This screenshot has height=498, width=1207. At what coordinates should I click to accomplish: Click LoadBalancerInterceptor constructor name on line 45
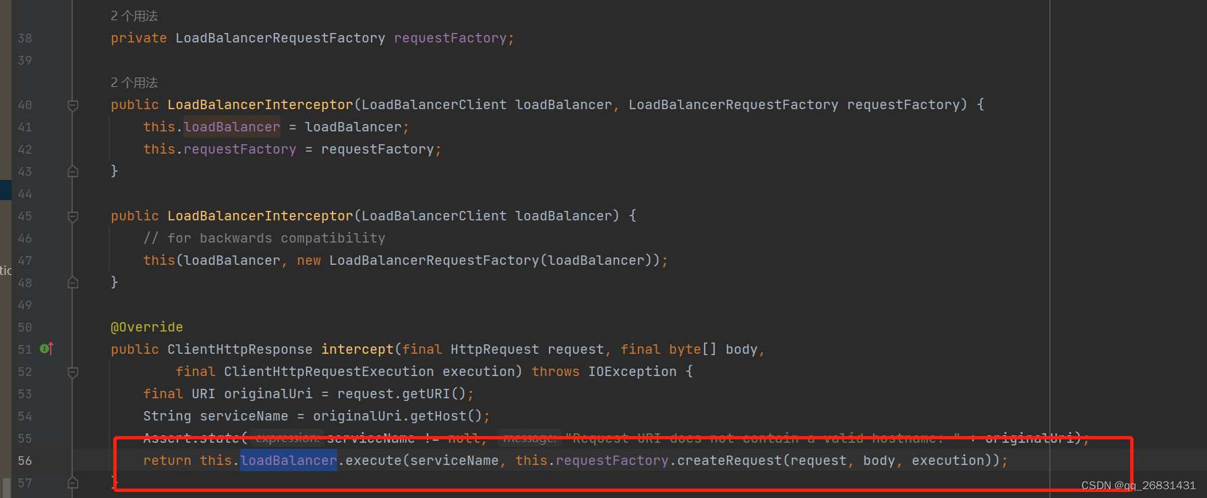click(x=260, y=216)
